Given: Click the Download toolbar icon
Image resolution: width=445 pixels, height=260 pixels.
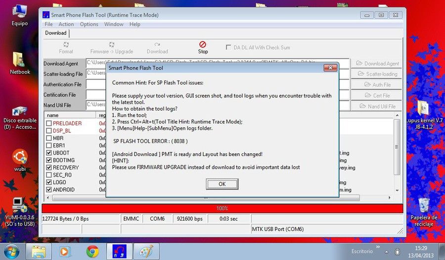Looking at the screenshot, I should click(x=157, y=47).
